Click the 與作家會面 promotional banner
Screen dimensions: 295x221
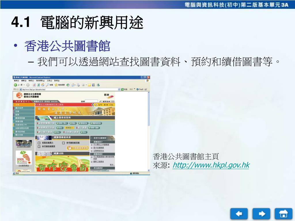coord(63,164)
